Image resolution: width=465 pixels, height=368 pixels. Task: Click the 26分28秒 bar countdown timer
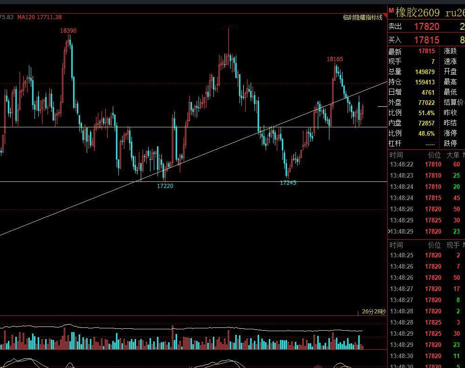374,312
